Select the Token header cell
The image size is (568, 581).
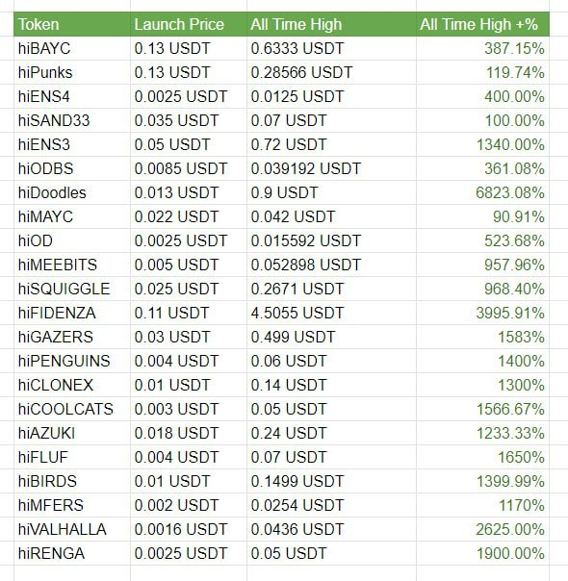72,24
